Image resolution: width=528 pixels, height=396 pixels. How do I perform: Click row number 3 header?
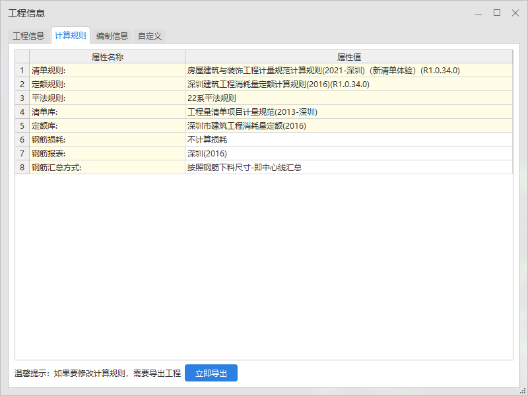[22, 98]
